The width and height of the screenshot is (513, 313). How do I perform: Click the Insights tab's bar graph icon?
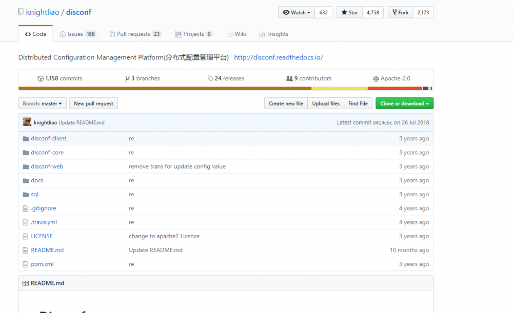click(262, 34)
